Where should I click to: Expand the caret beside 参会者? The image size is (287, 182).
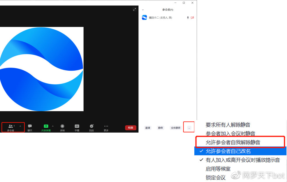[x=20, y=126]
